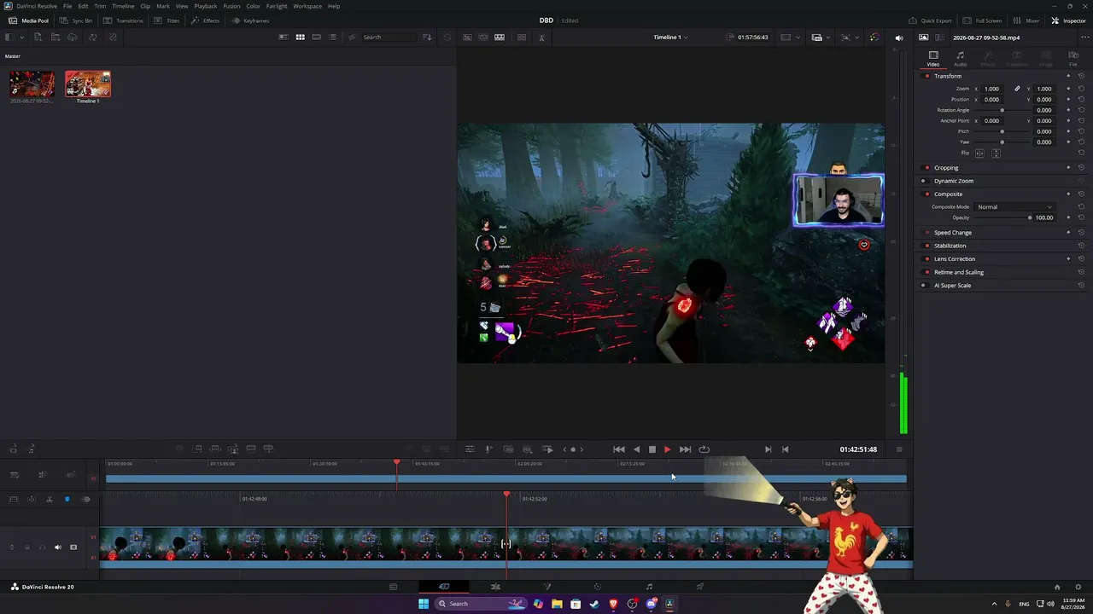This screenshot has height=614, width=1093.
Task: Open the Sync Bin panel
Action: pos(76,20)
